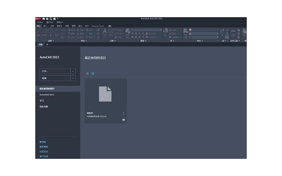Open the 社区论坛 link
Image resolution: width=282 pixels, height=176 pixels.
click(x=44, y=152)
